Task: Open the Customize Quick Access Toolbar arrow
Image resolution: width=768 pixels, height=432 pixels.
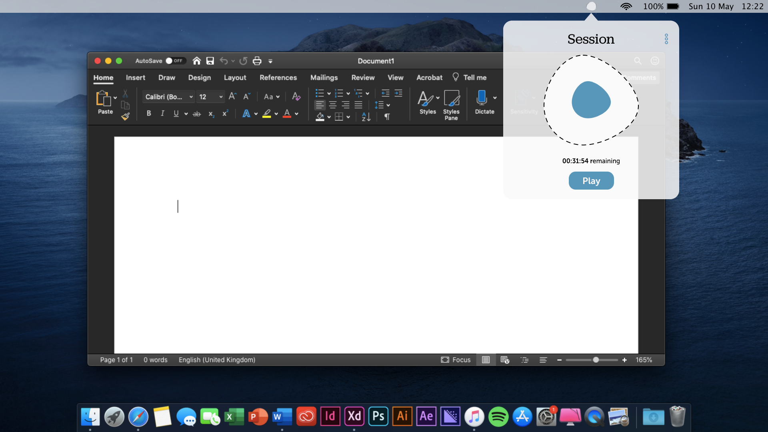Action: [270, 61]
